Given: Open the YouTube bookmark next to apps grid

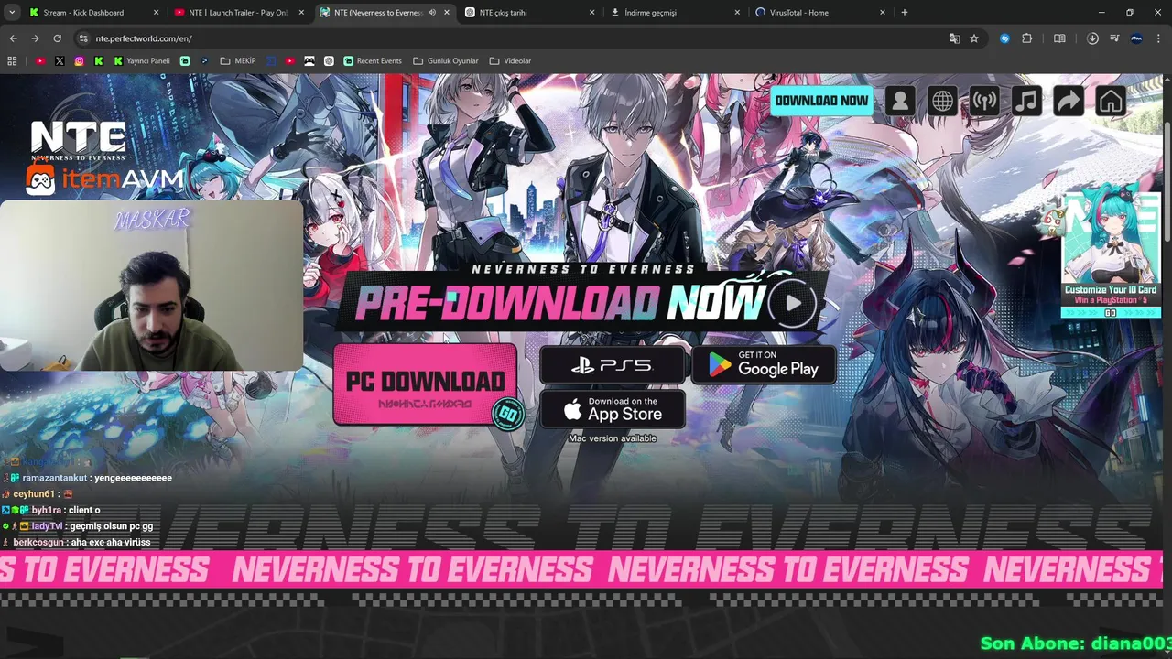Looking at the screenshot, I should tap(40, 61).
